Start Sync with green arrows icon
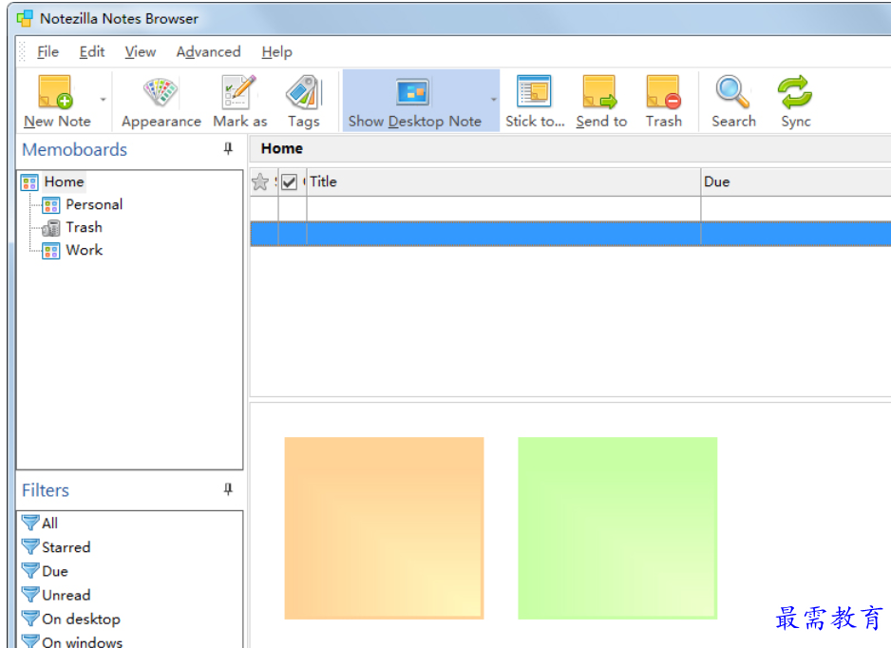This screenshot has height=648, width=891. 796,92
